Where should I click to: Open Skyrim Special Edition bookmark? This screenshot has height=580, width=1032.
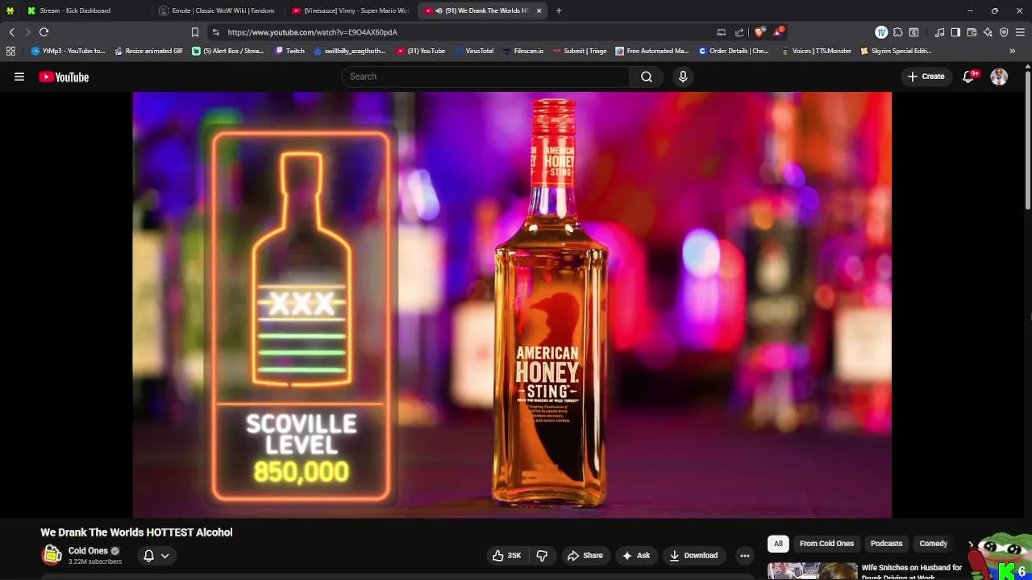[x=896, y=51]
